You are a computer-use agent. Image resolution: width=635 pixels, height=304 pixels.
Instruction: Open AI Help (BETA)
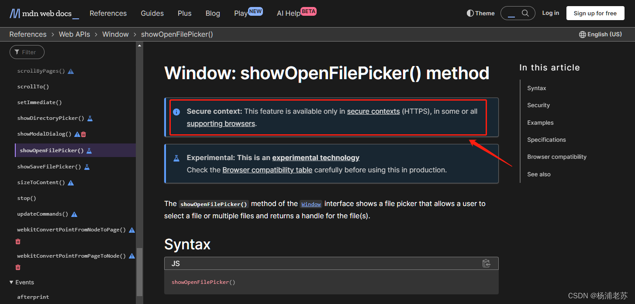[x=297, y=13]
